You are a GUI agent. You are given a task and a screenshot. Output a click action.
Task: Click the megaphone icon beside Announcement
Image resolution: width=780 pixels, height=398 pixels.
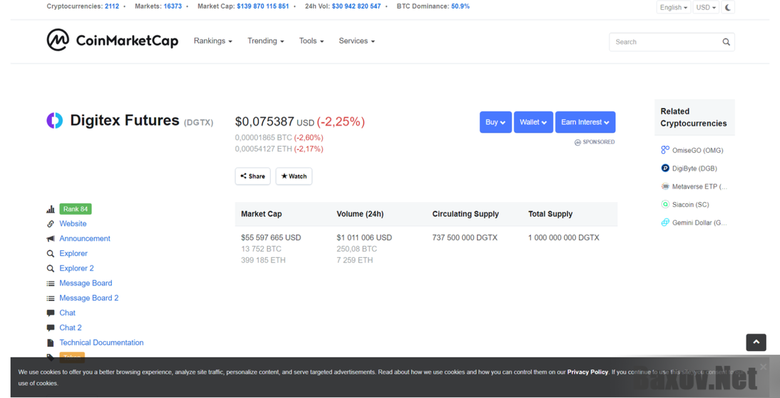[x=51, y=238]
